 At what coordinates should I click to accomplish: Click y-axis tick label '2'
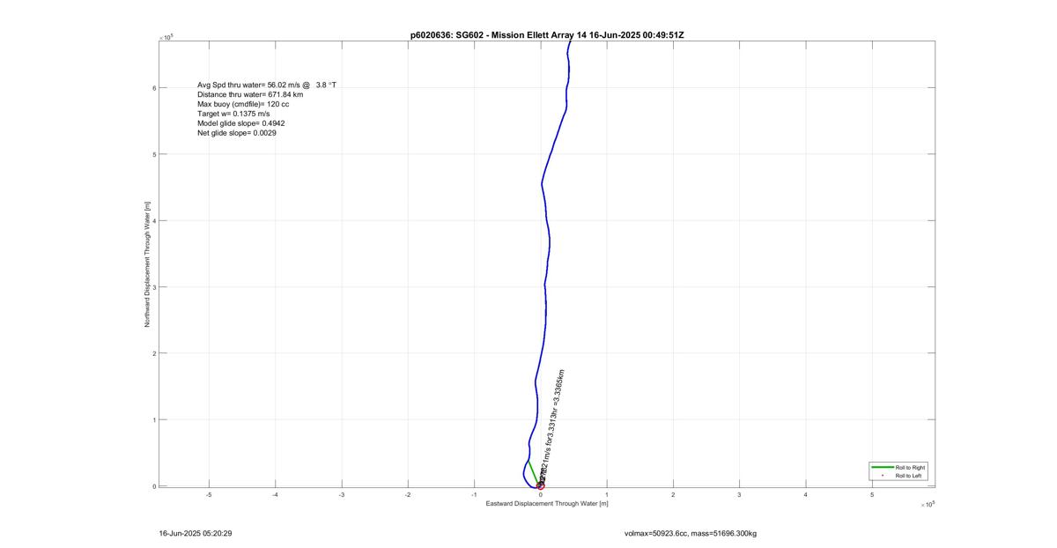[154, 353]
